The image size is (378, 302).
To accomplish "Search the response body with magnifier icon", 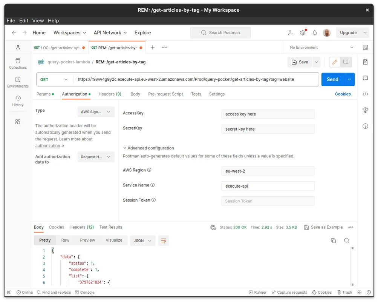I will click(x=347, y=240).
